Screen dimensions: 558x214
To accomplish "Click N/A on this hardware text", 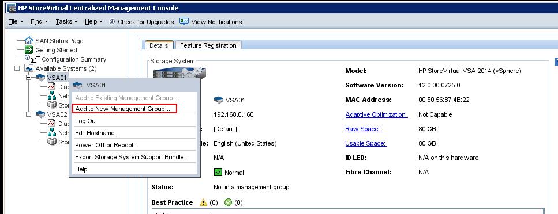I will pyautogui.click(x=448, y=158).
